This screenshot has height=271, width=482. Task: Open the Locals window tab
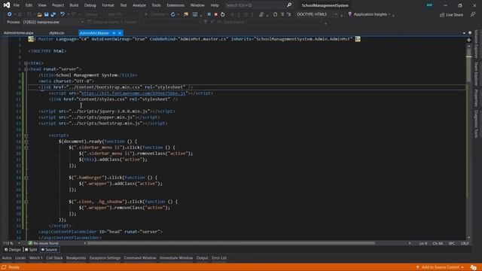coord(20,258)
